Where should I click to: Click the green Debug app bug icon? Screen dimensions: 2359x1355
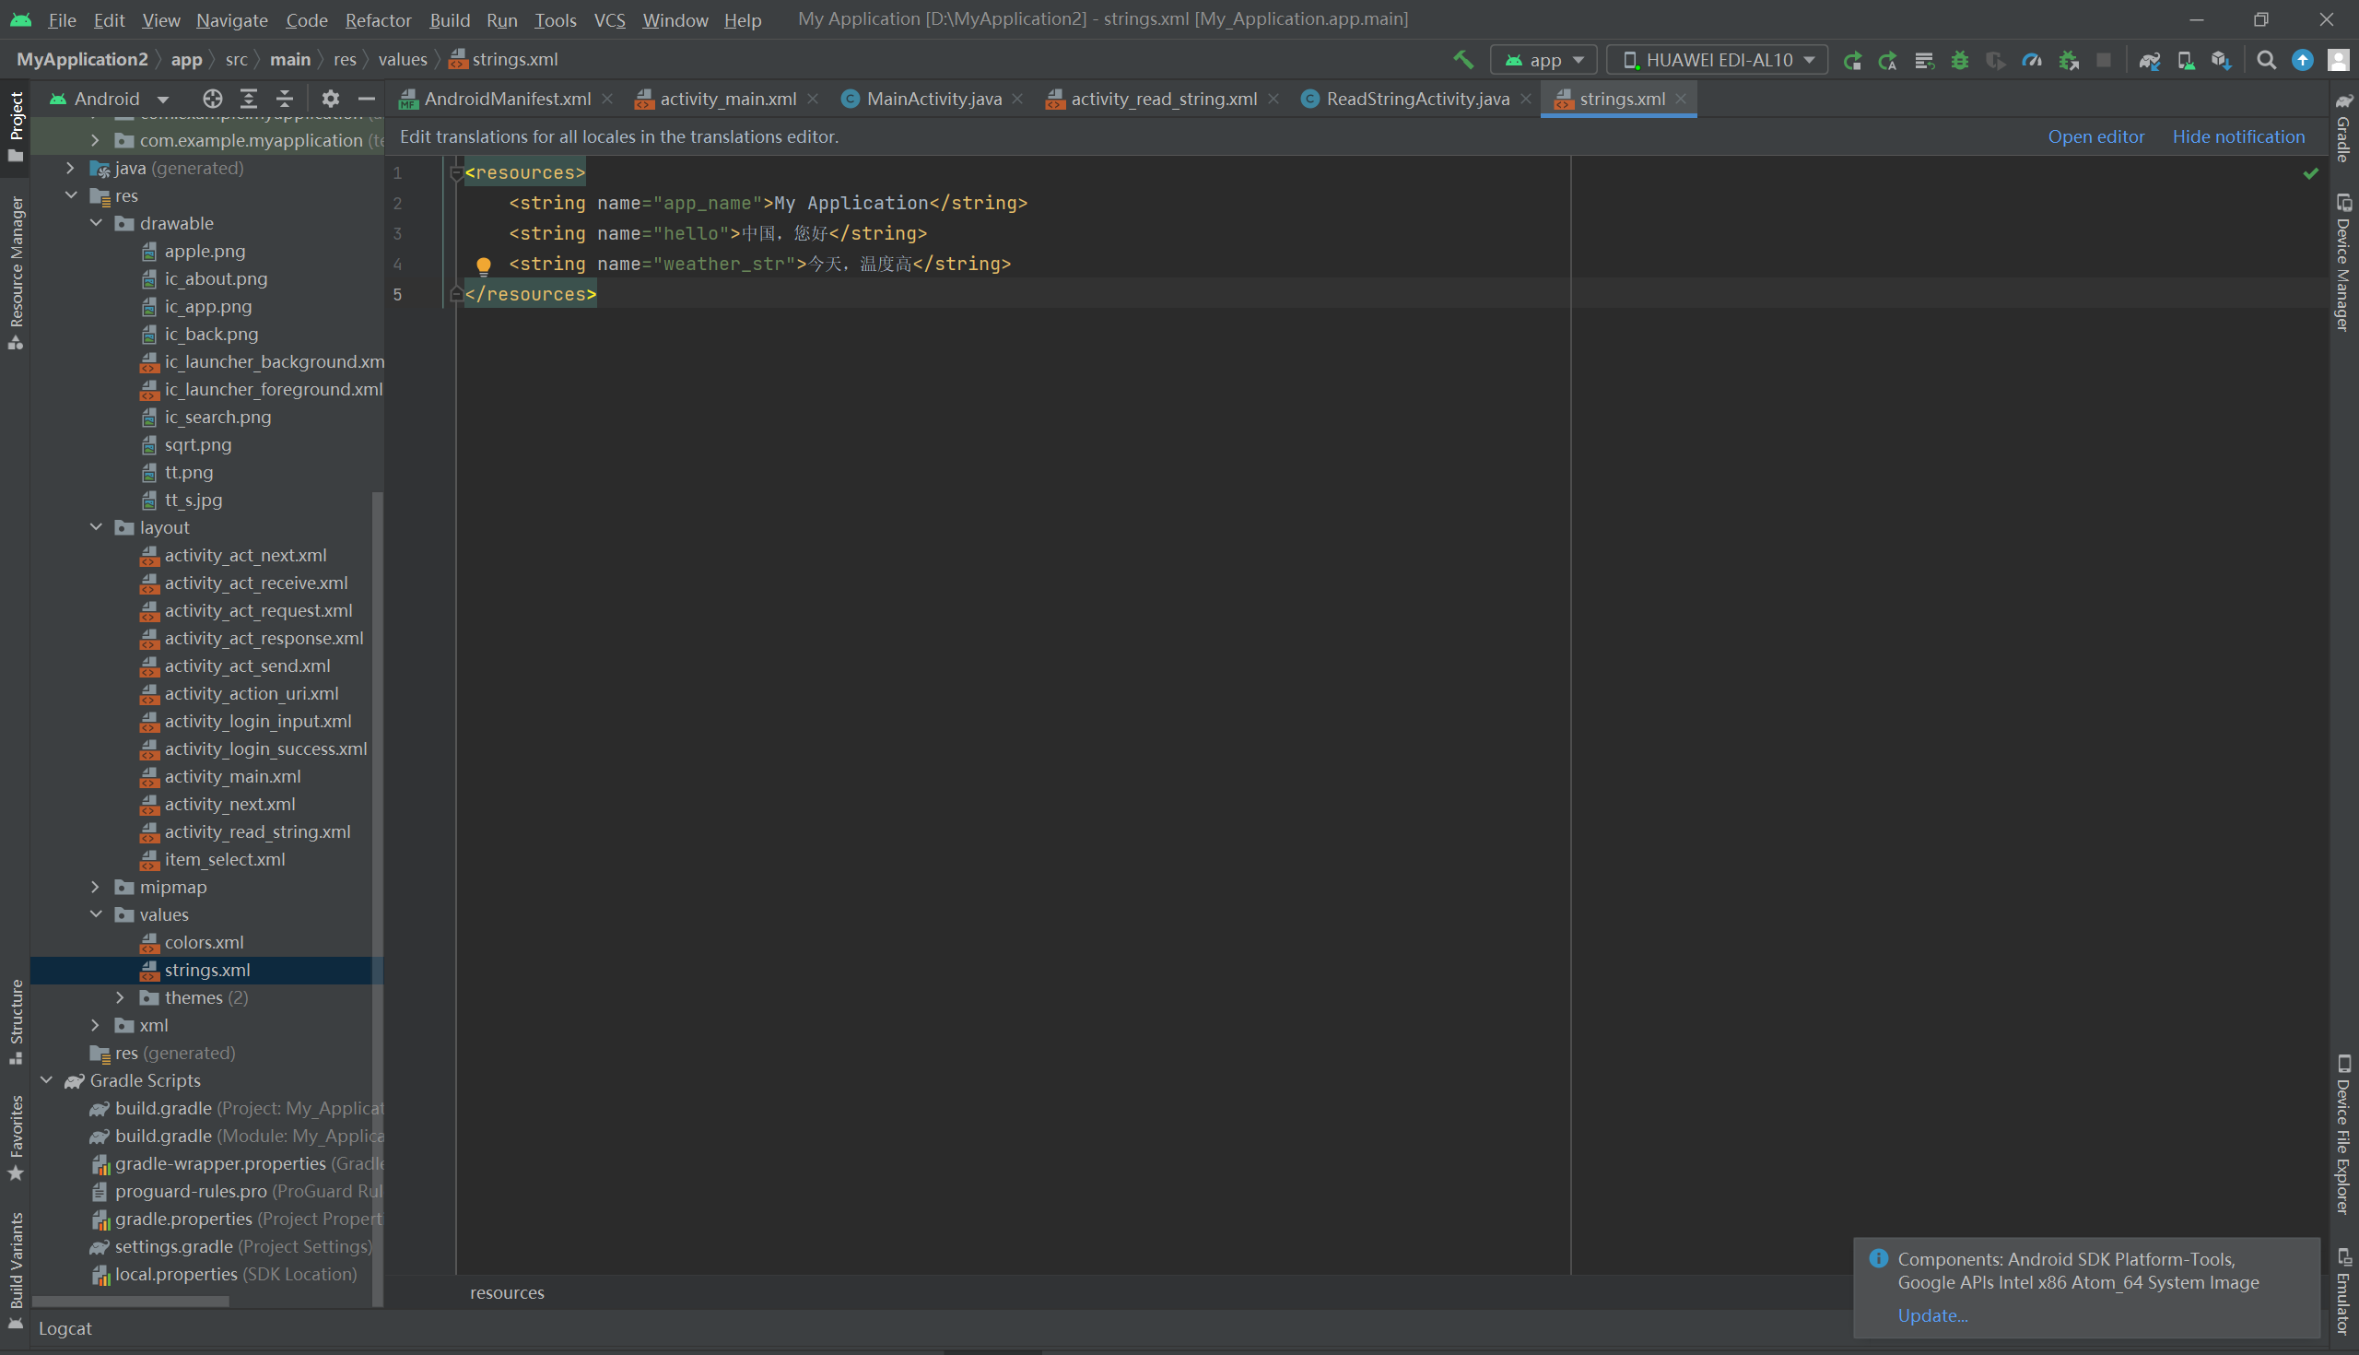tap(1960, 61)
